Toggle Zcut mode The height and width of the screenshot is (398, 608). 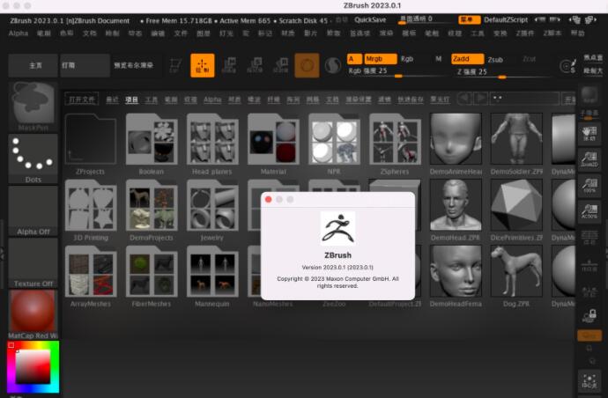[x=529, y=59]
